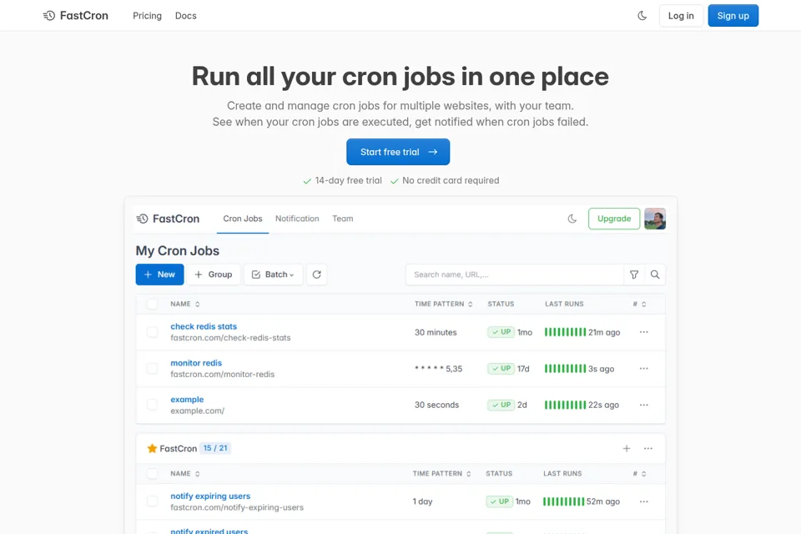
Task: Sort by NAME in FastCron group table
Action: pos(185,474)
